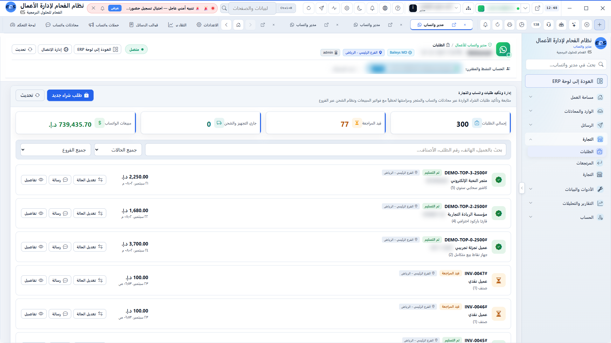This screenshot has height=343, width=611.
Task: Open settings gear in top bar
Action: (347, 8)
